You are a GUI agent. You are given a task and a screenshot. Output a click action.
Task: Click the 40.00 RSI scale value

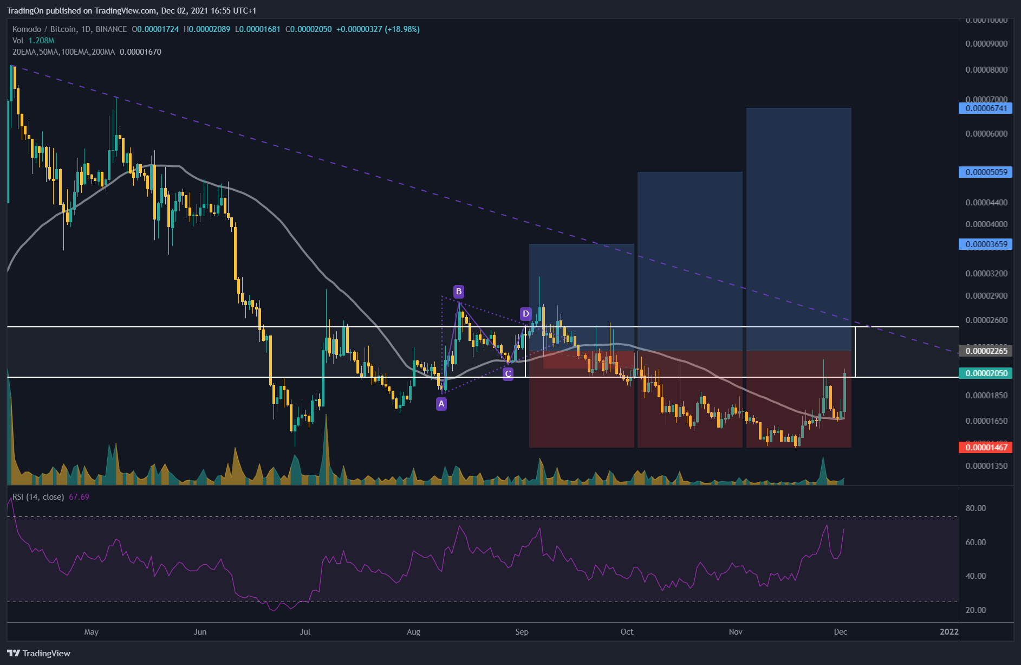976,576
